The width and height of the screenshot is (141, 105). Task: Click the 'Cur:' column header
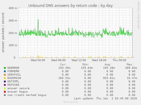(x=64, y=65)
